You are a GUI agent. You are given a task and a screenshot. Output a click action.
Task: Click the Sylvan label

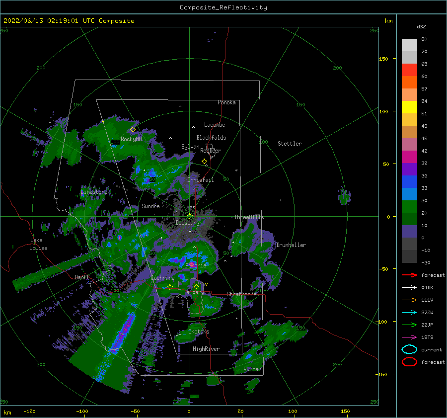click(x=190, y=147)
